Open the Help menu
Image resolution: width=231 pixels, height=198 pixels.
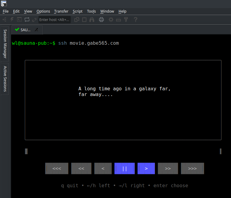pyautogui.click(x=122, y=11)
